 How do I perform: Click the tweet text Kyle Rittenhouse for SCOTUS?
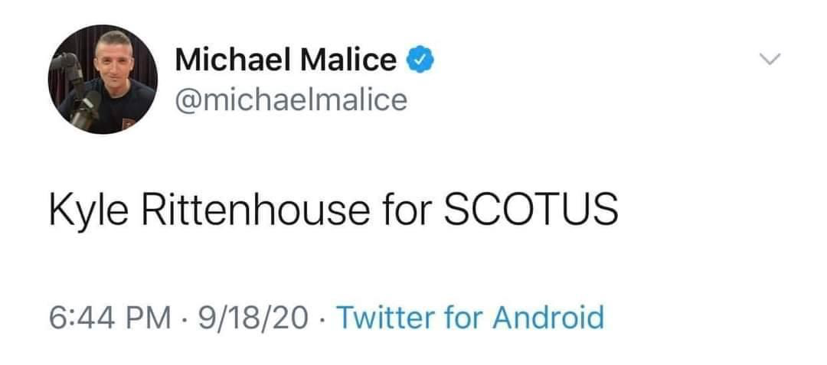point(333,209)
